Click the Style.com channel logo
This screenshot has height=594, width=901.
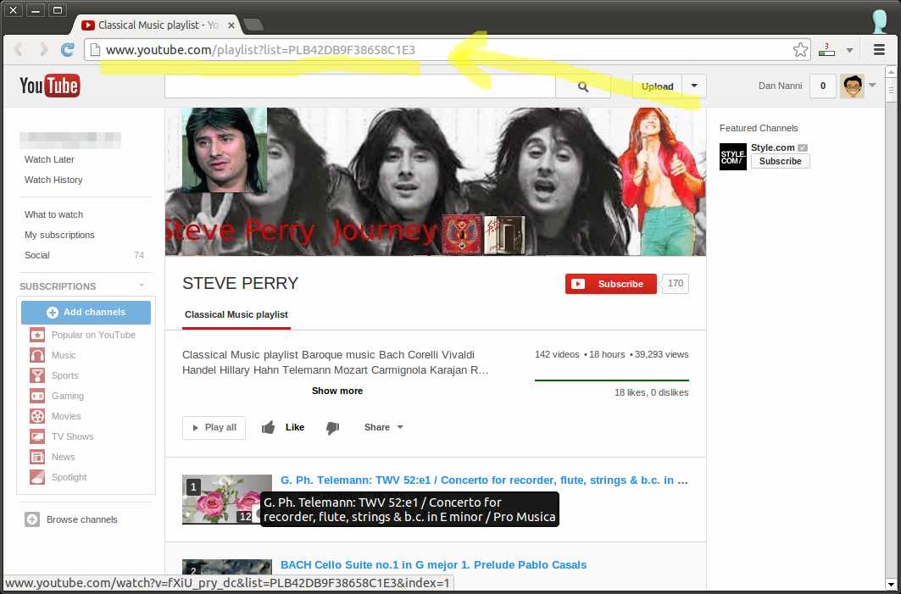[733, 157]
